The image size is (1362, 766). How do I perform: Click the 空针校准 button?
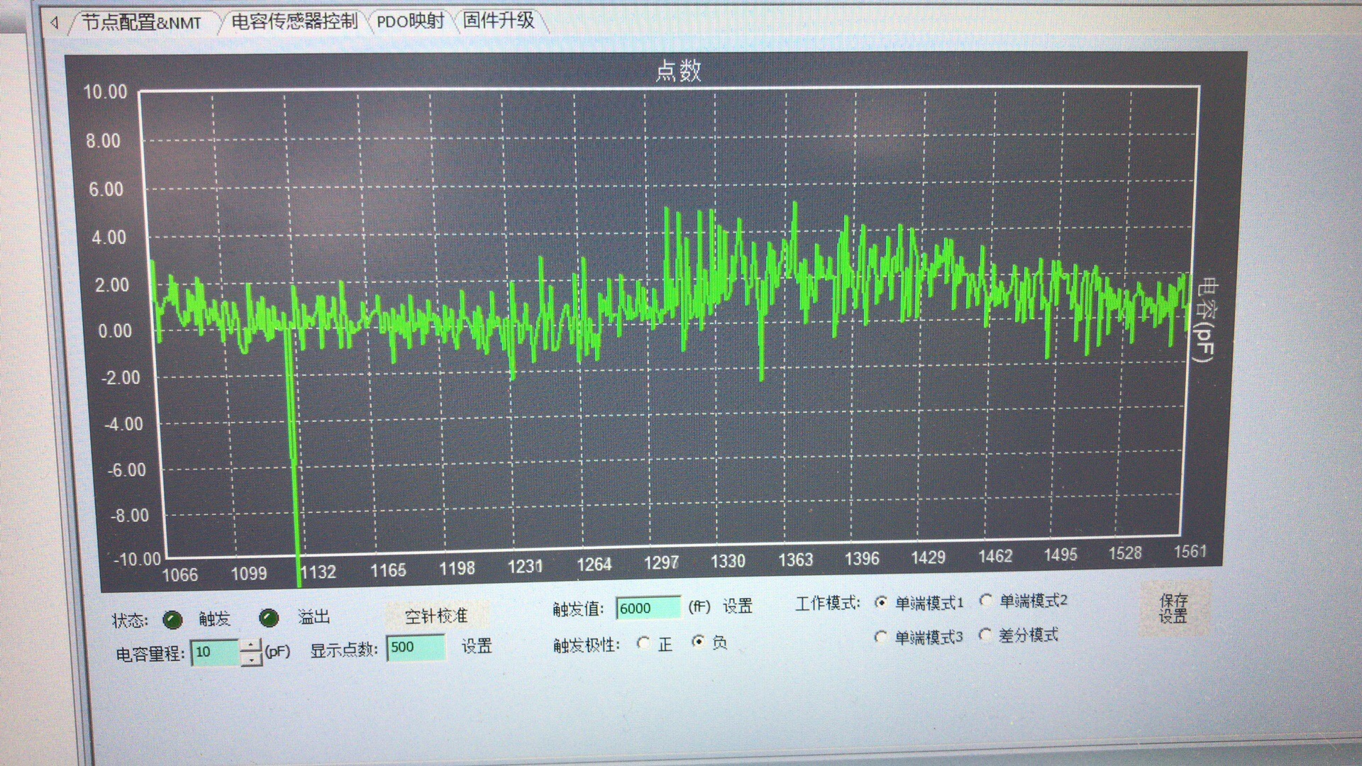tap(436, 616)
